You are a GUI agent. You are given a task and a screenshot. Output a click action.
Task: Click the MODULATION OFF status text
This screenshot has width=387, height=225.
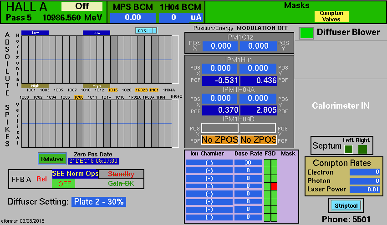262,28
